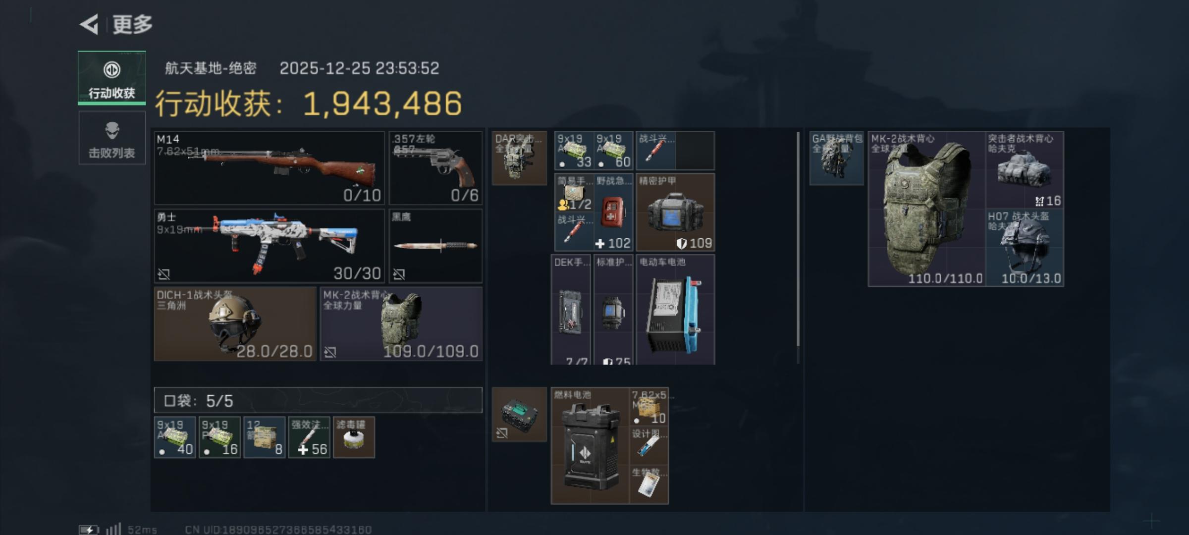Switch to the 击败列表 tab
The image size is (1189, 535).
coord(112,138)
